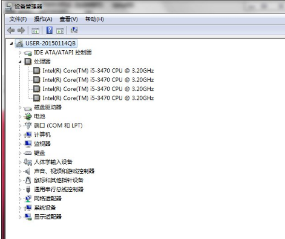Click the 显示适配器 display icon

point(28,217)
